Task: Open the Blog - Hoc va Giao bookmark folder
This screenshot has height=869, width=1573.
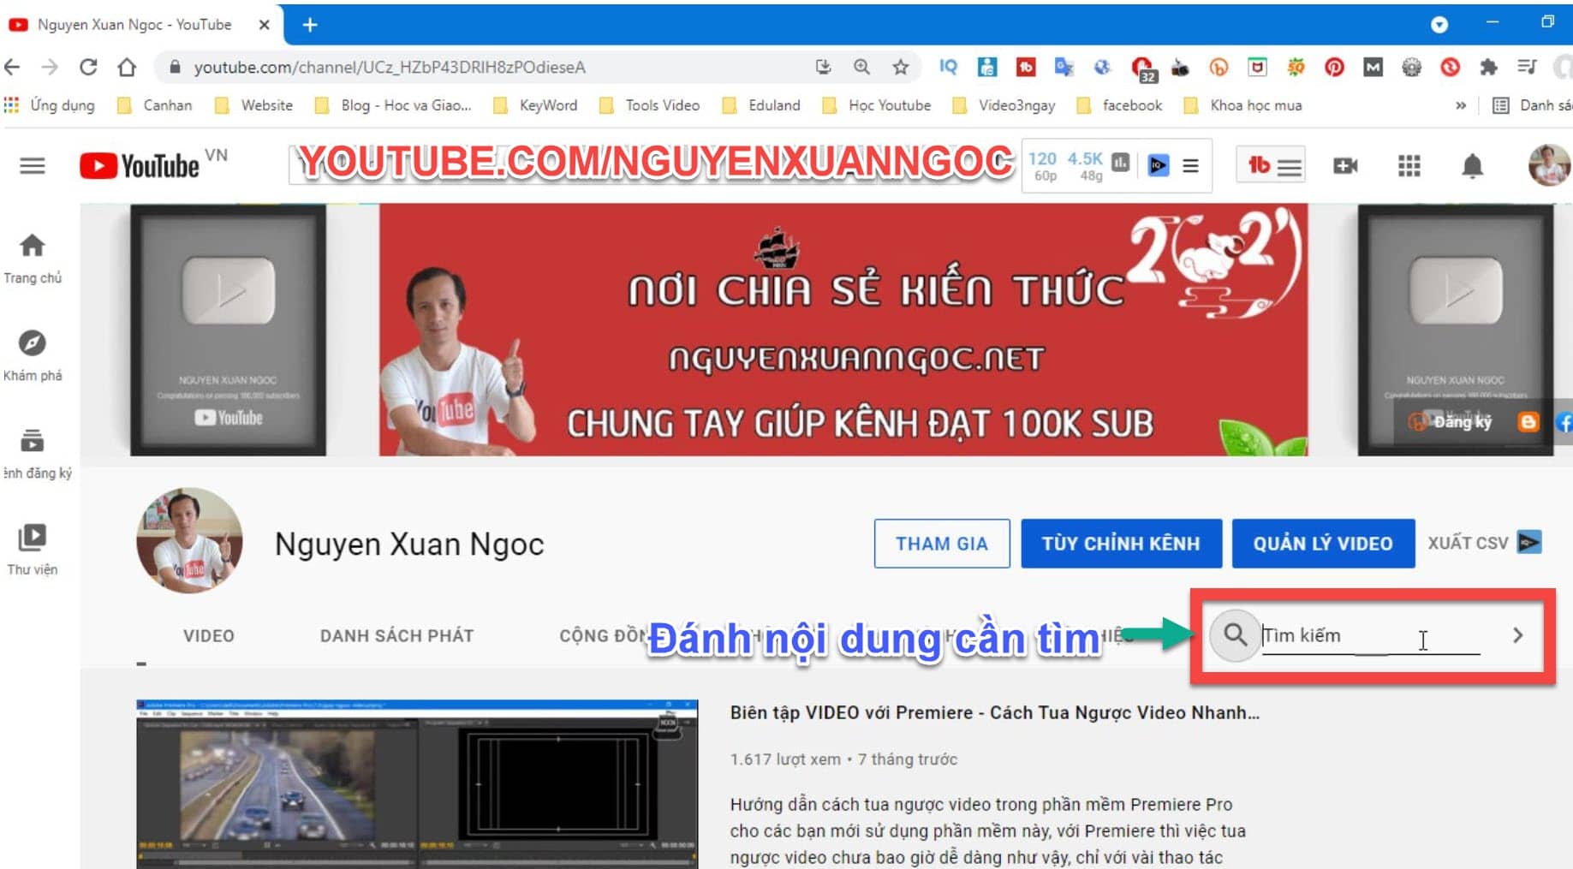Action: click(x=394, y=105)
